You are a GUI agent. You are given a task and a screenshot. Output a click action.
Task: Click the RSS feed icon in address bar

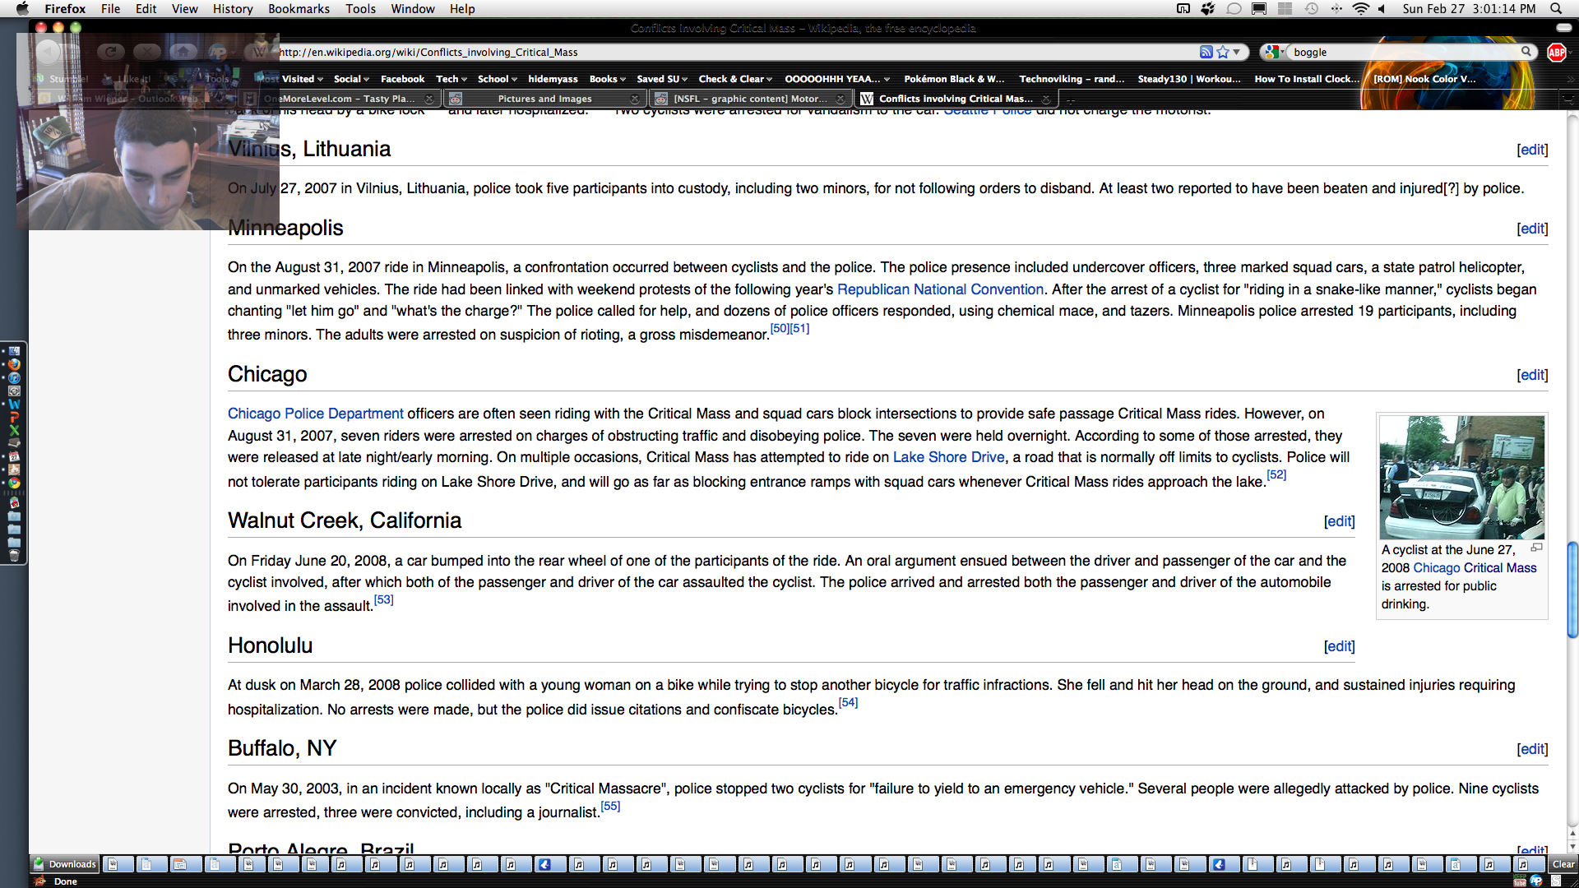click(1206, 52)
